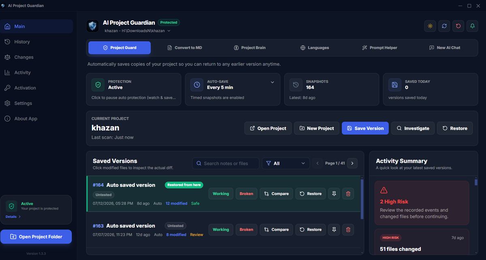
Task: Focus the Search notes or files field
Action: click(x=226, y=163)
